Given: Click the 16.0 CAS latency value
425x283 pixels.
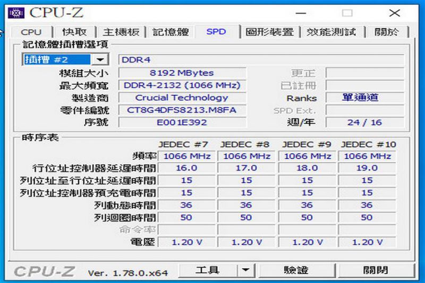Looking at the screenshot, I should (x=187, y=168).
